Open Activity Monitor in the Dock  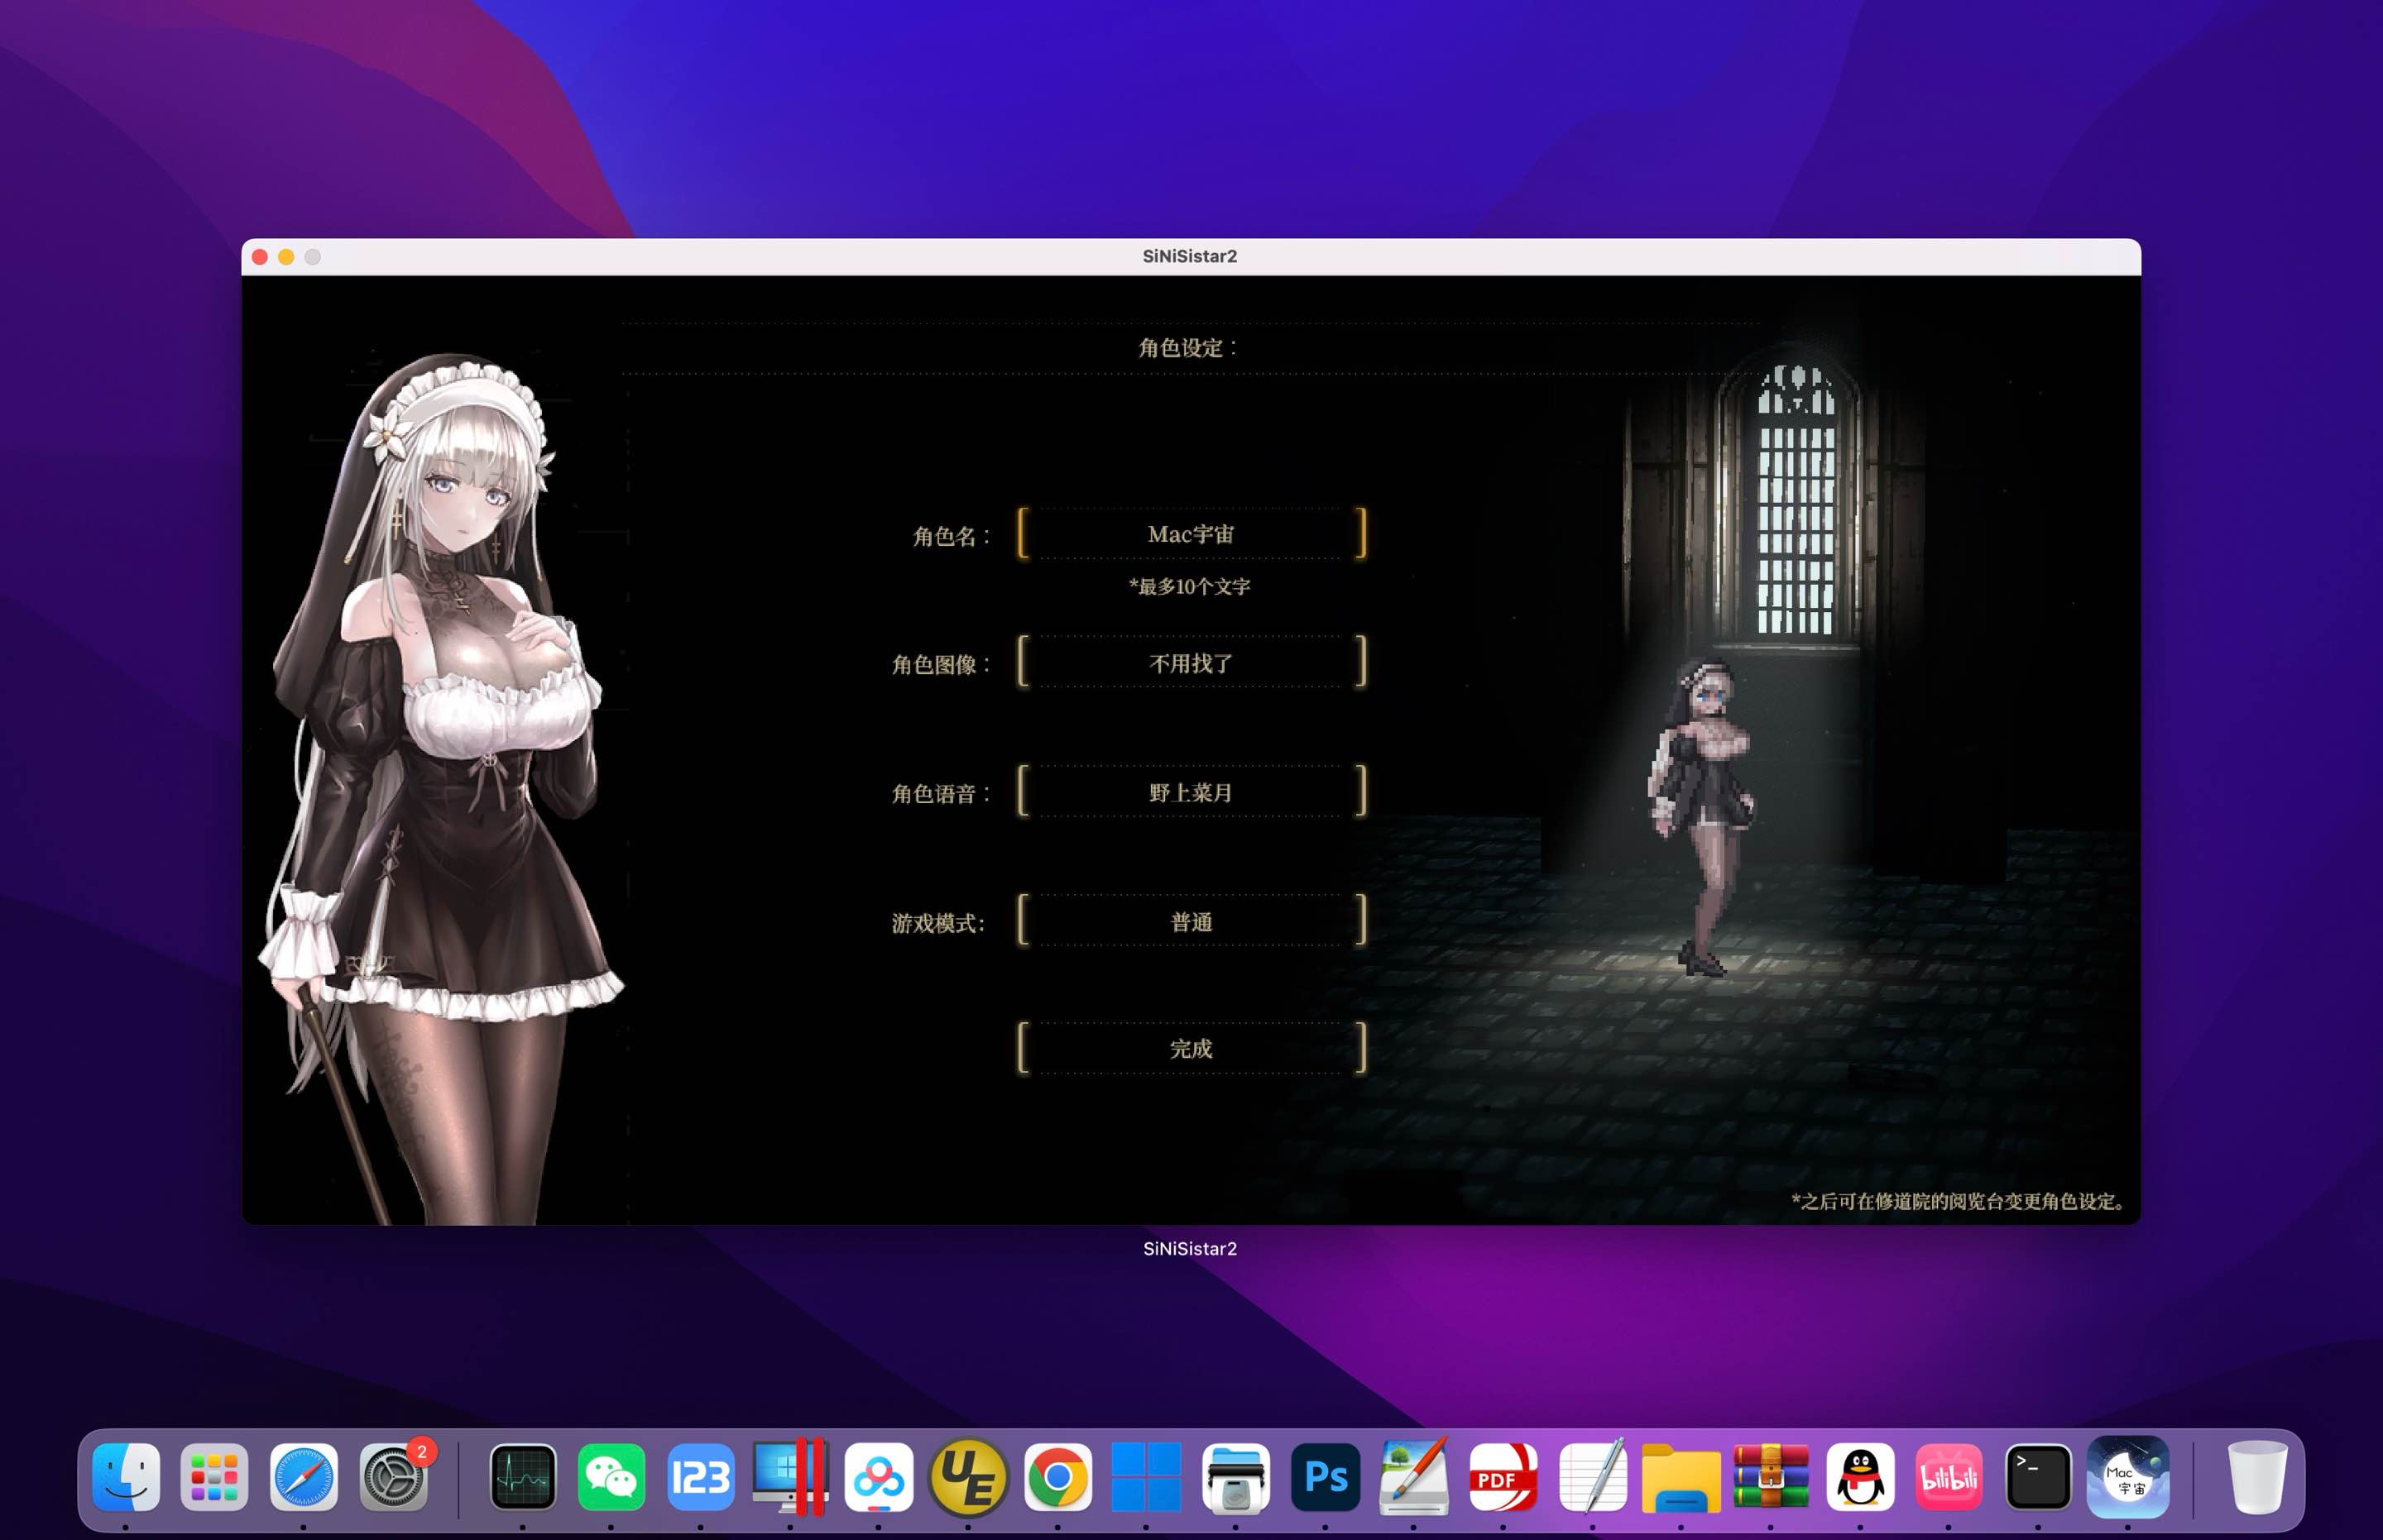[523, 1477]
